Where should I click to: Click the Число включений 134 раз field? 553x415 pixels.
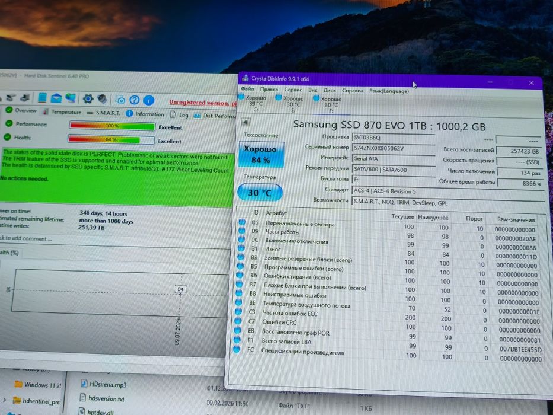coord(520,173)
